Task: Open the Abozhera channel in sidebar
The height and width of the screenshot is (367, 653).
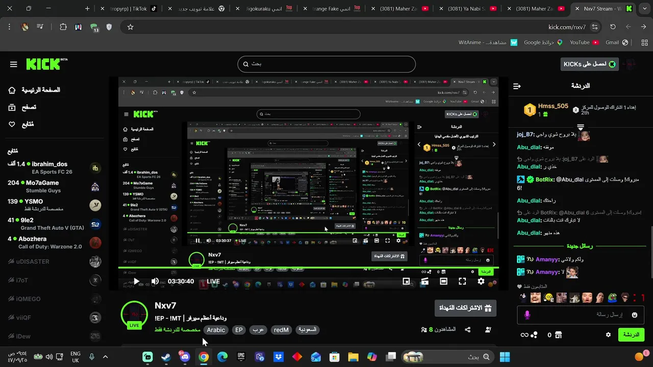Action: click(x=54, y=243)
